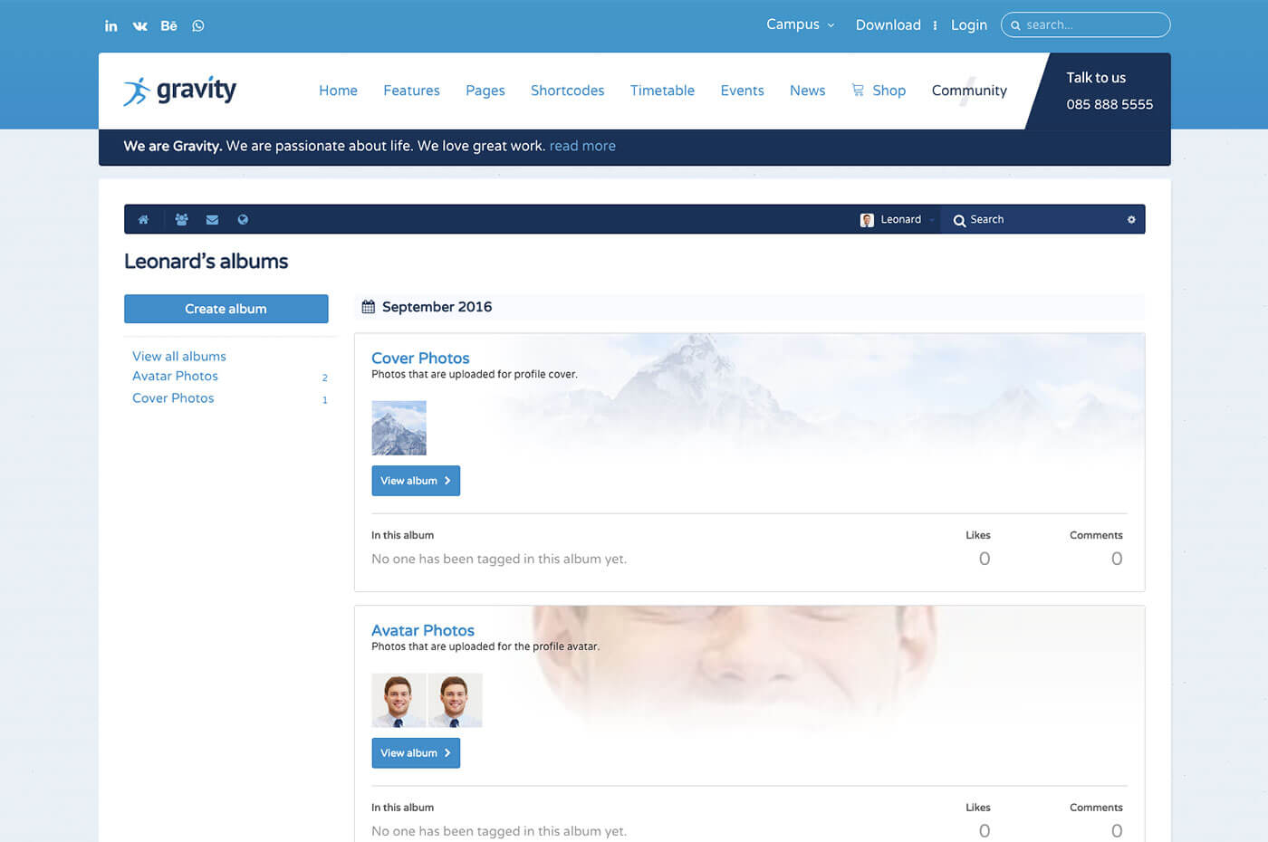The height and width of the screenshot is (842, 1268).
Task: Follow the read more link
Action: [x=582, y=146]
